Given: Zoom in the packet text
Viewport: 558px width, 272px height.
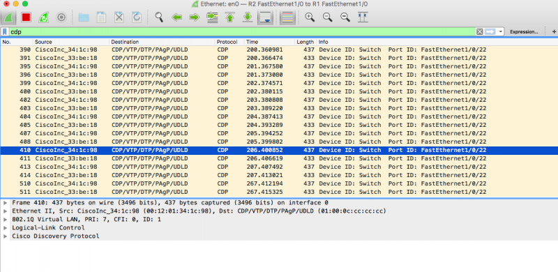Looking at the screenshot, I should (310, 17).
